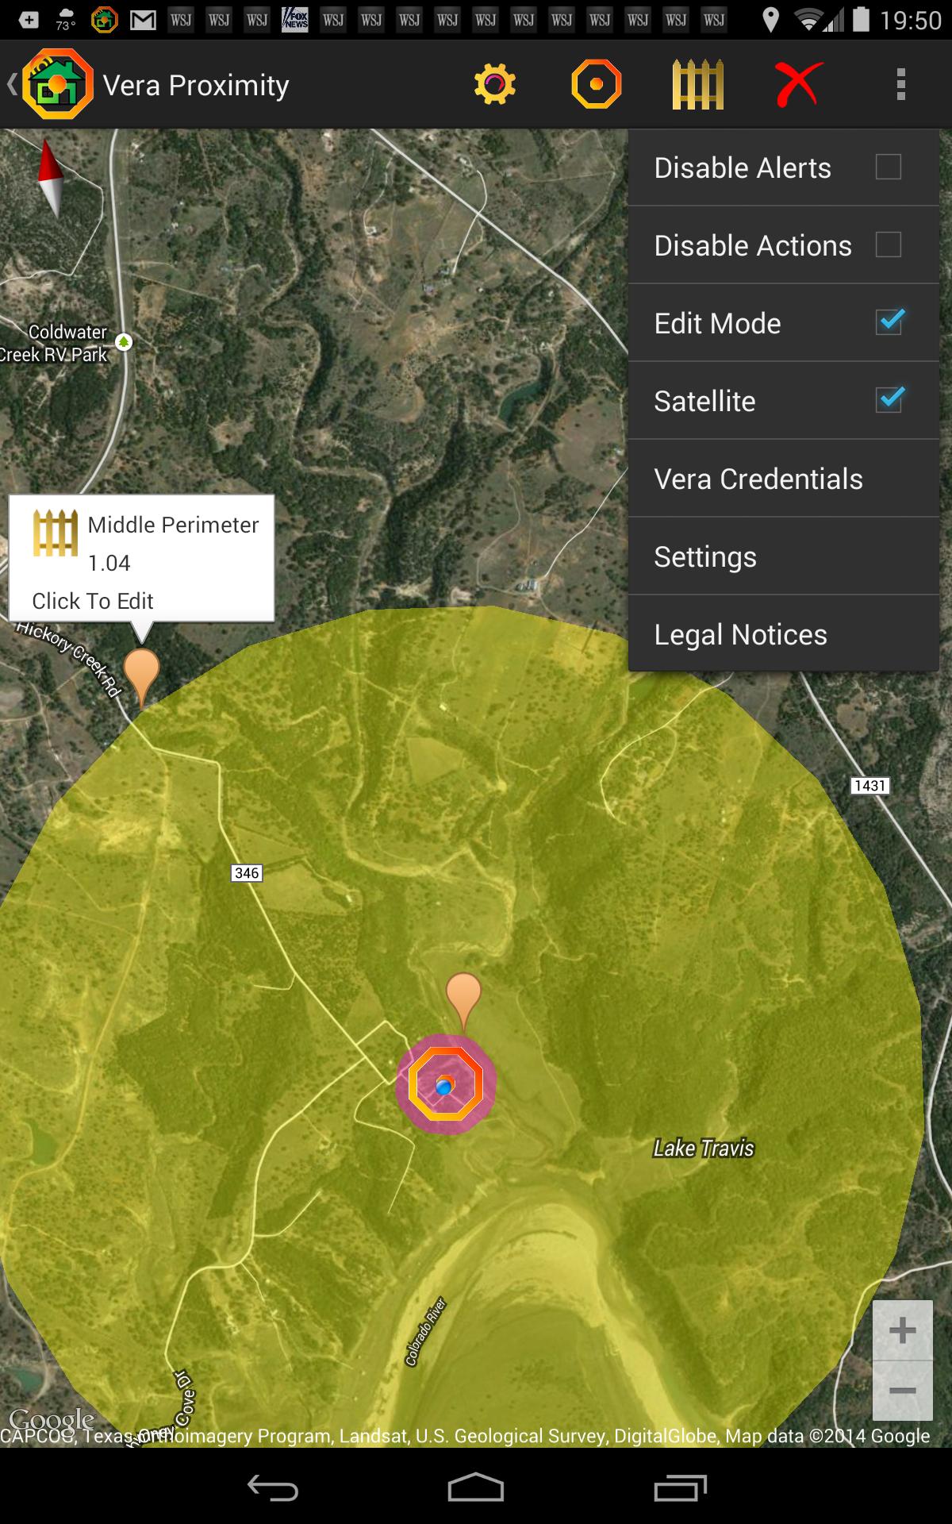Check the Disable Alerts checkbox
The height and width of the screenshot is (1524, 952).
coord(888,167)
